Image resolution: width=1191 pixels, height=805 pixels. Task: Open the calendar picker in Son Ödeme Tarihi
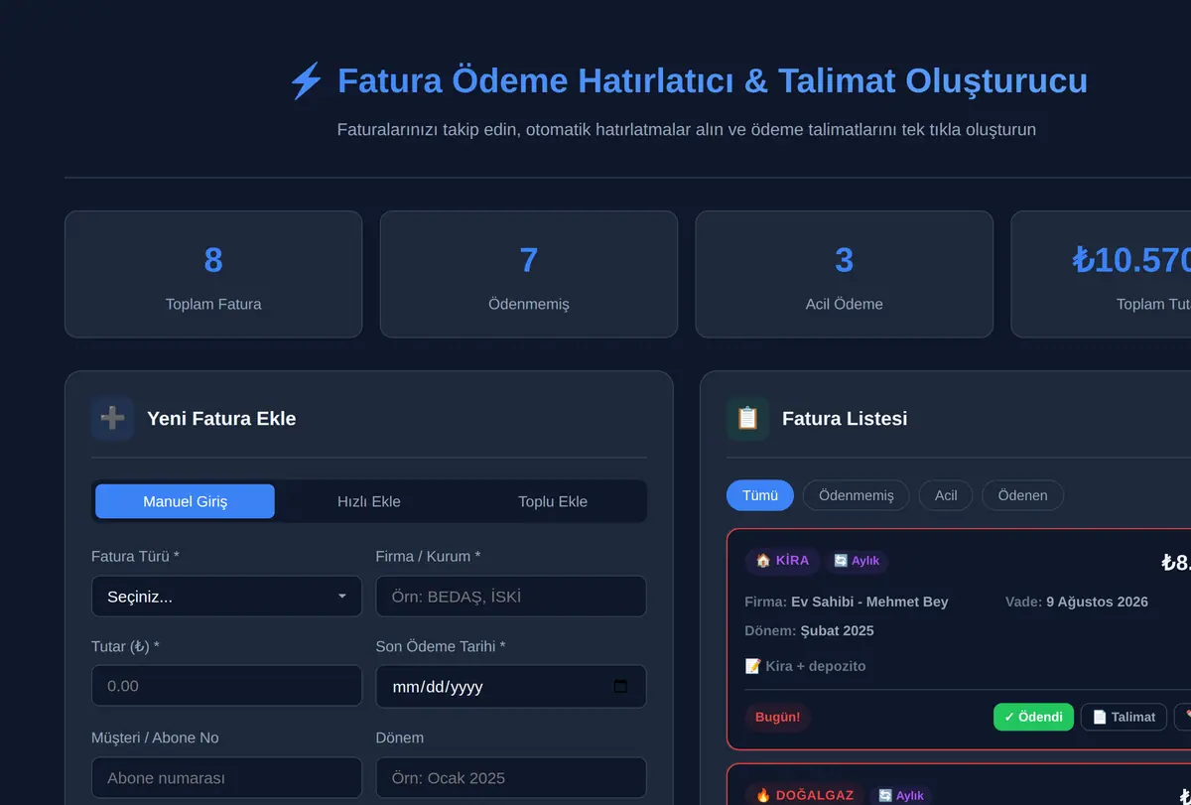pos(621,686)
